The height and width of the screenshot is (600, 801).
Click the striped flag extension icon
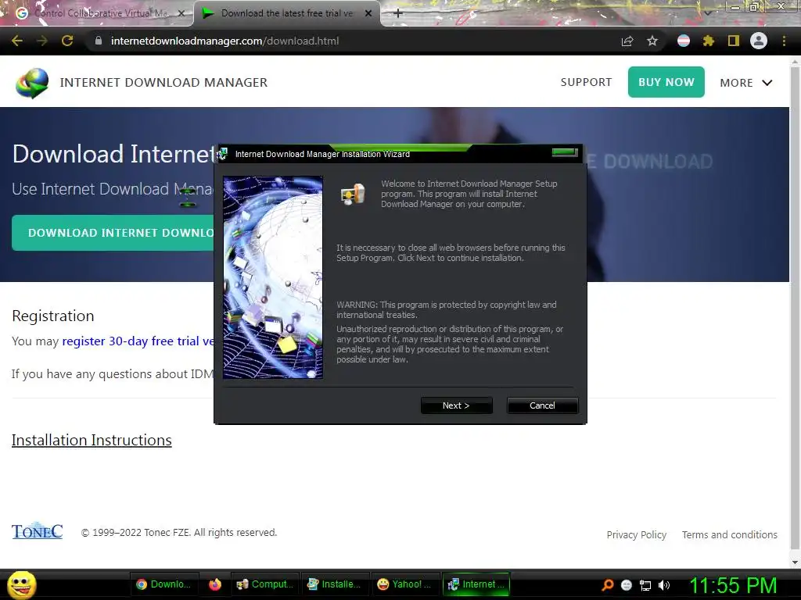tap(684, 41)
